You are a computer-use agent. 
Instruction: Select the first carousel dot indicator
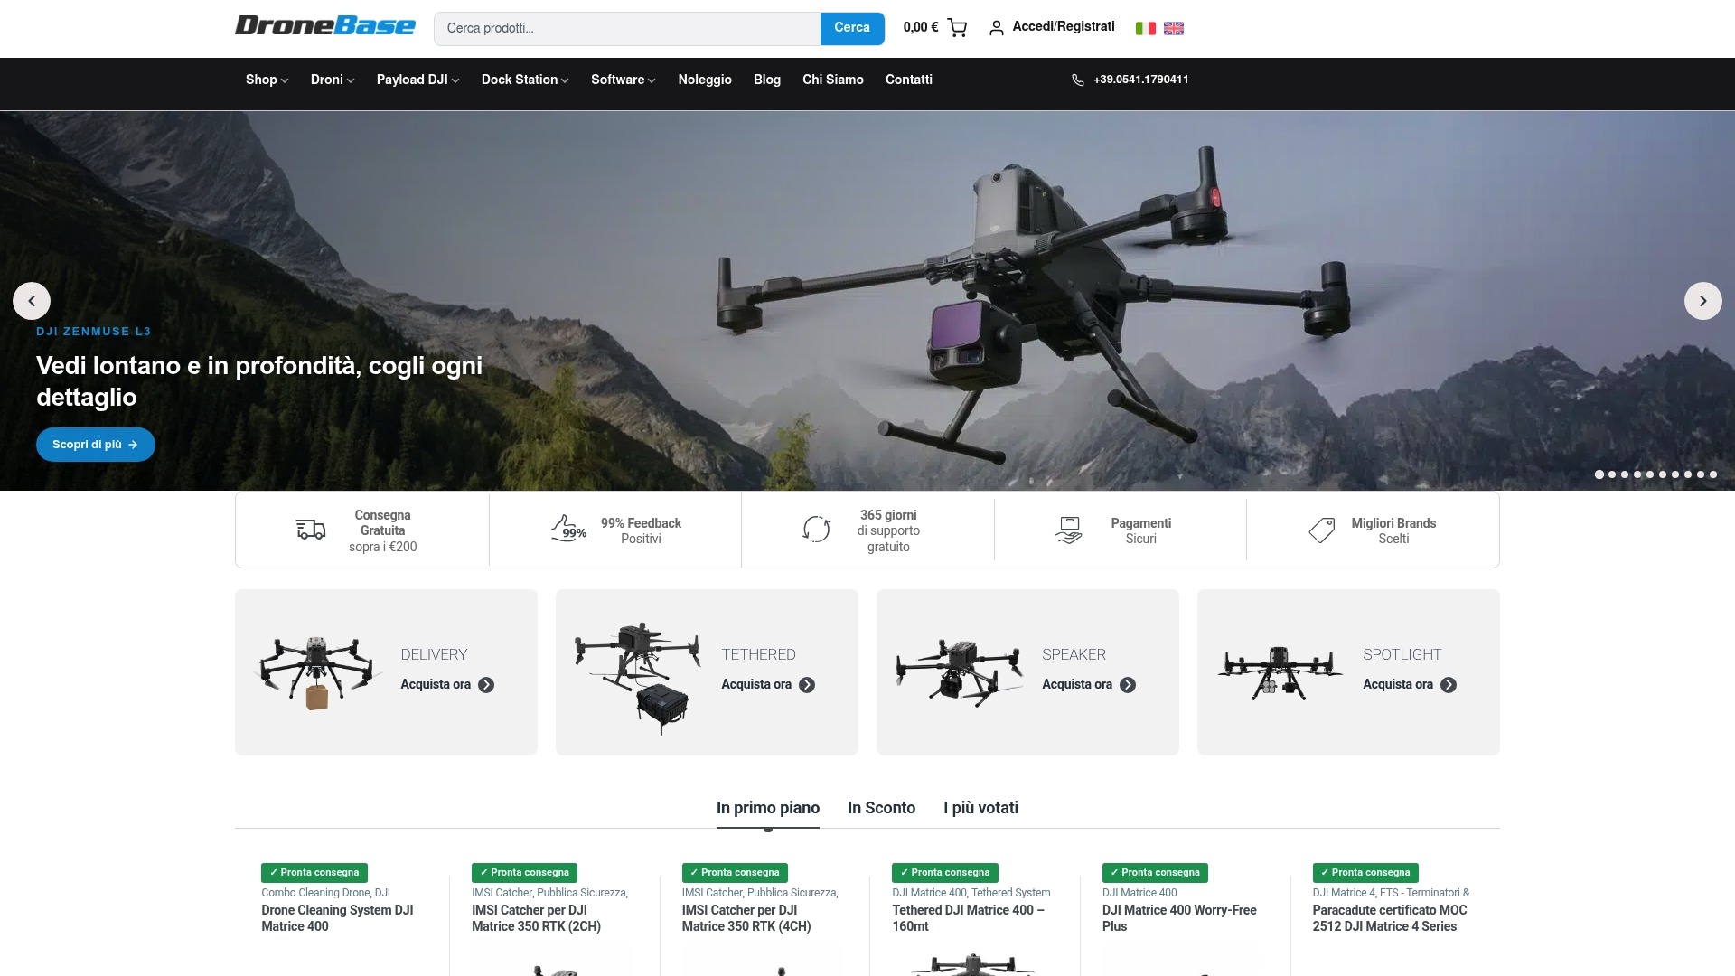click(x=1599, y=474)
